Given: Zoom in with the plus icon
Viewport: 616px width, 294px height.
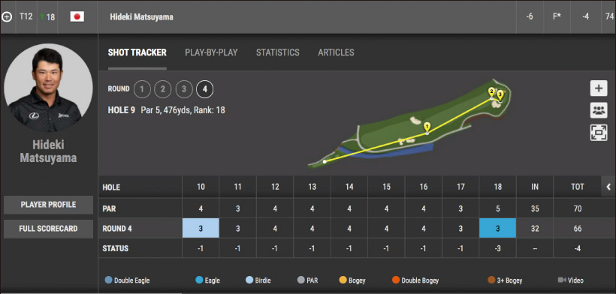Looking at the screenshot, I should (598, 88).
